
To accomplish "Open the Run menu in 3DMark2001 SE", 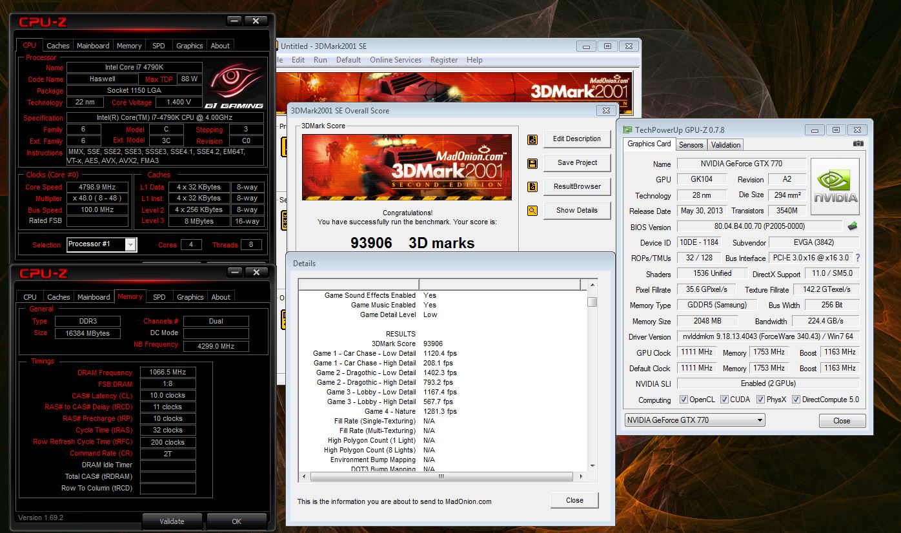I will (320, 60).
